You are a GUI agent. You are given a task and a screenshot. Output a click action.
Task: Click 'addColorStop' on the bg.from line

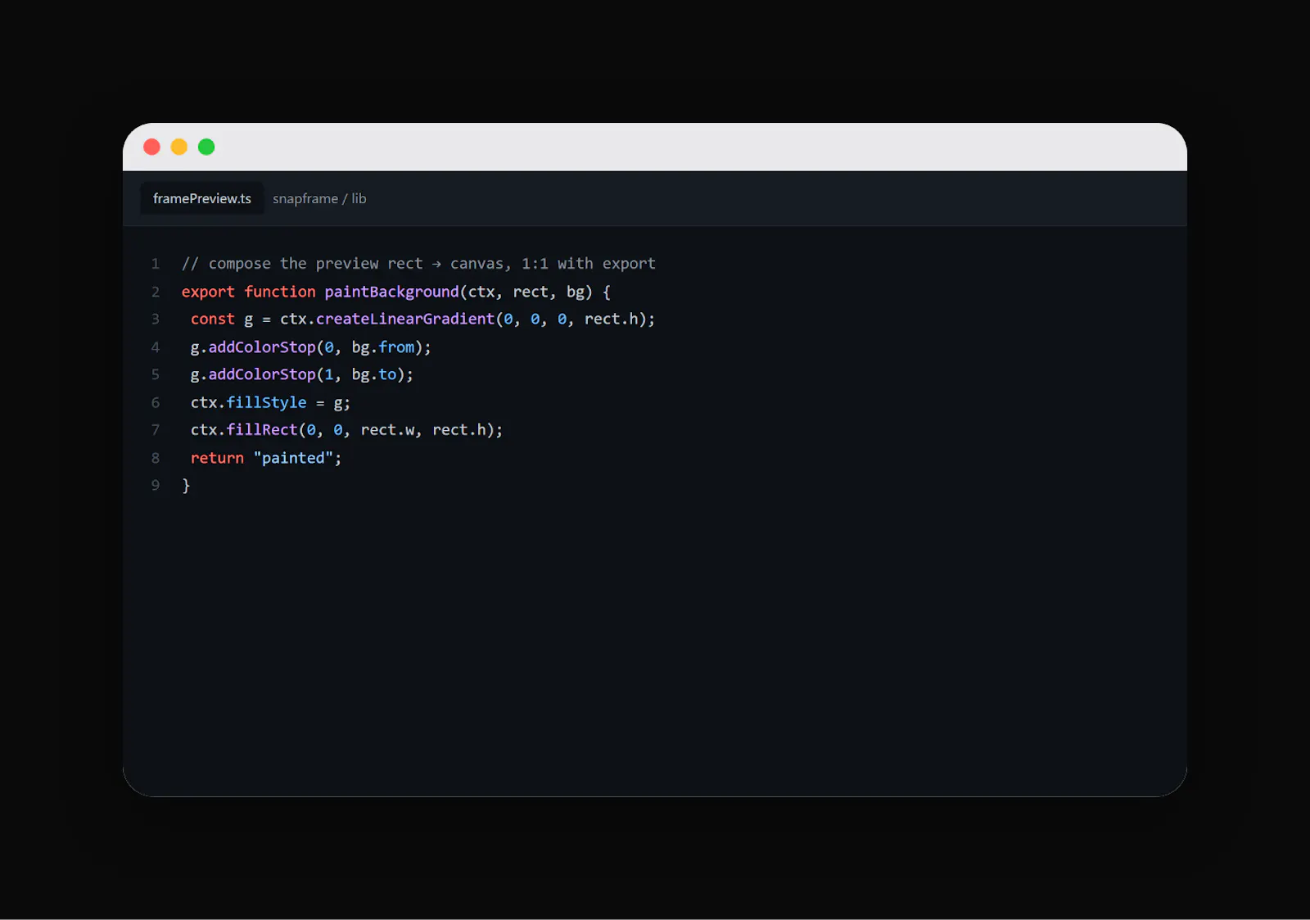point(262,347)
